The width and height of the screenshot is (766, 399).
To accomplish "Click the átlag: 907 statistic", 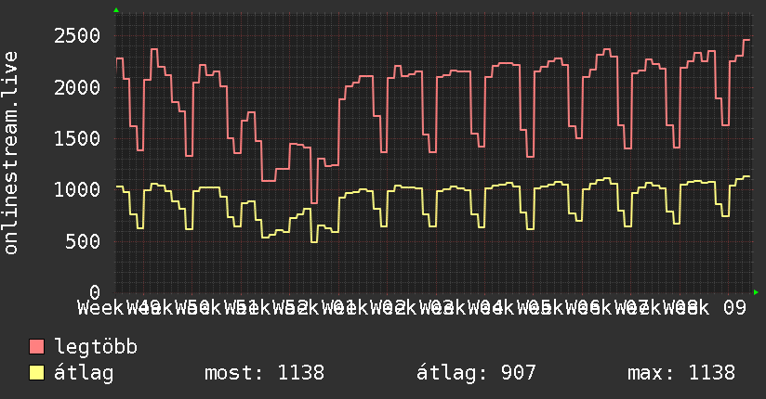I will (x=476, y=373).
